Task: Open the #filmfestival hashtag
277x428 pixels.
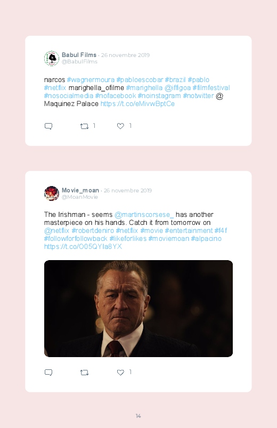Action: [x=211, y=87]
